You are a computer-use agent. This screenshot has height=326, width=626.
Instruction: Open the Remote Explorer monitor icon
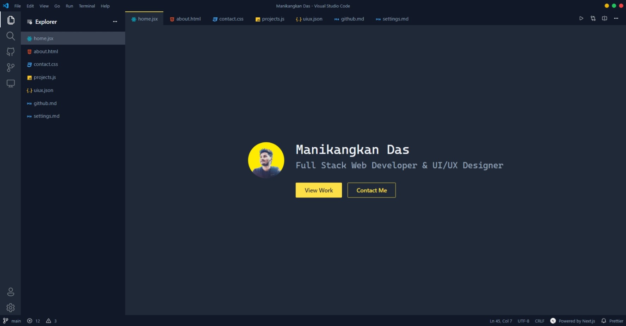[11, 84]
